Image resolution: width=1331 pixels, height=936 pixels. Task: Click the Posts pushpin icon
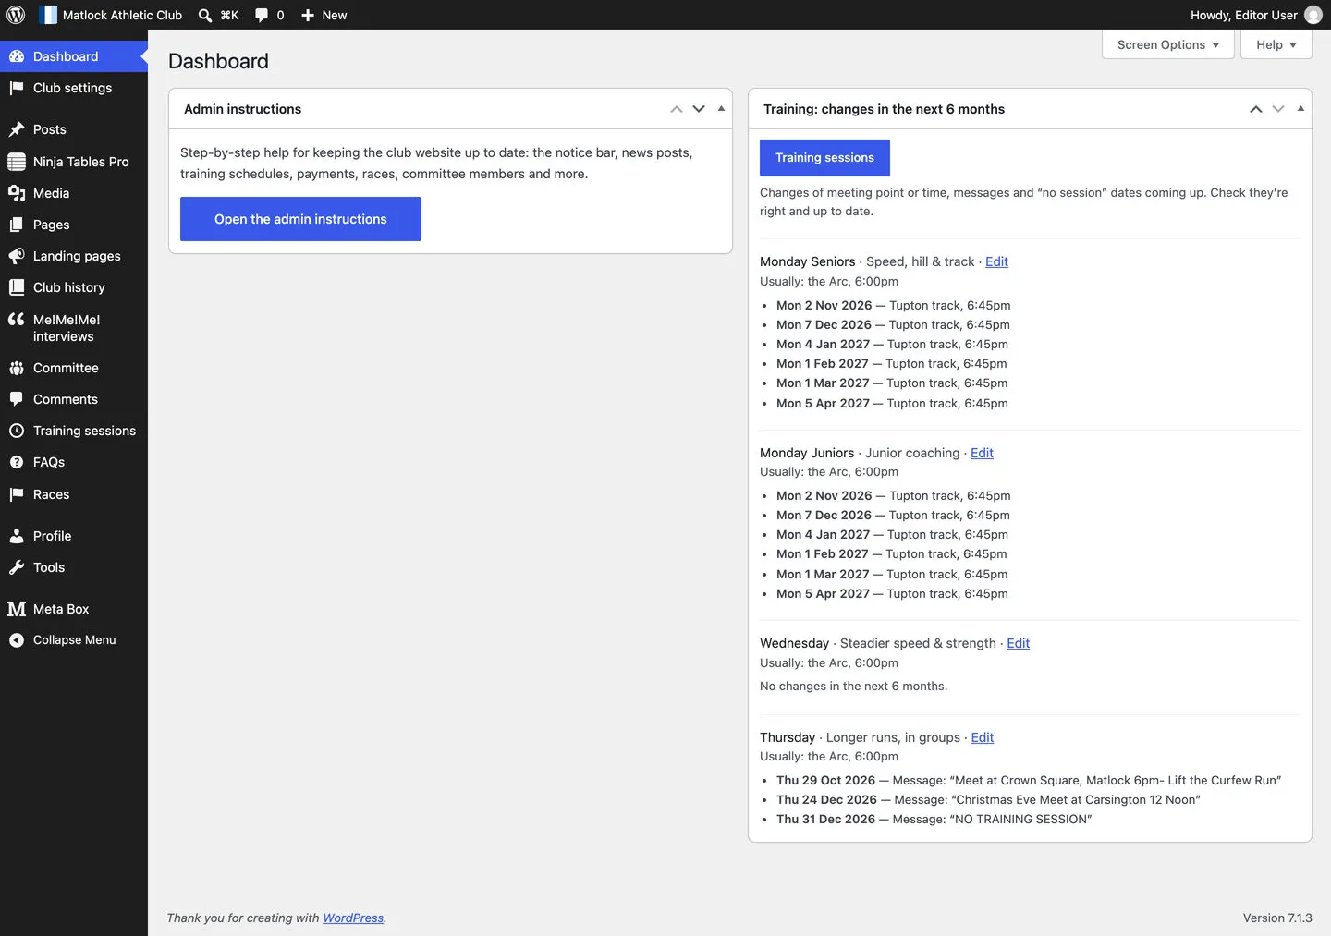pos(17,129)
